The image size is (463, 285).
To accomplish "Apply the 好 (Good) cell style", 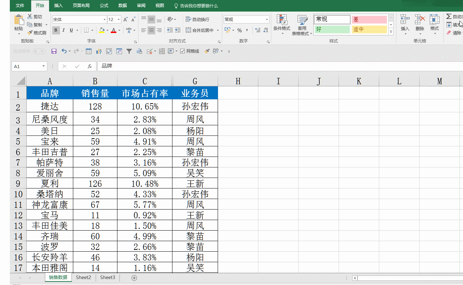I will (x=332, y=29).
